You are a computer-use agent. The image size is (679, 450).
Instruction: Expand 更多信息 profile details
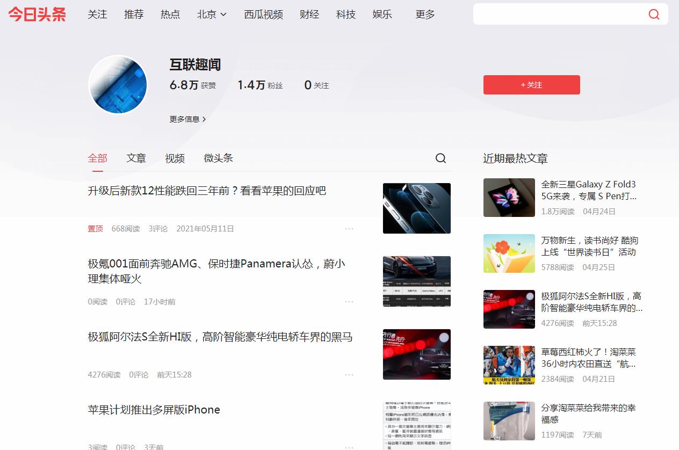tap(187, 119)
